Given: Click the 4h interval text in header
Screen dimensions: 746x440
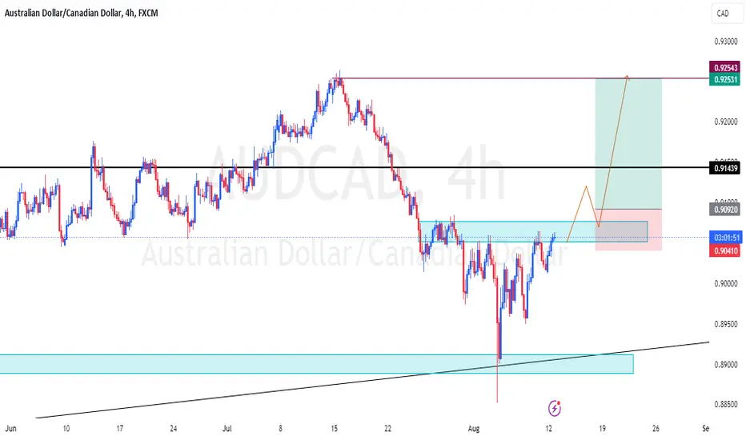Looking at the screenshot, I should coord(130,13).
